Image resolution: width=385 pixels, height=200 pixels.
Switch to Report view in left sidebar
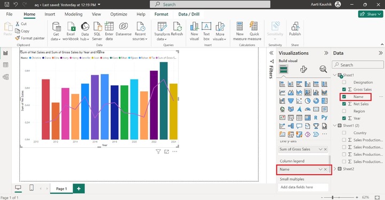click(5, 53)
